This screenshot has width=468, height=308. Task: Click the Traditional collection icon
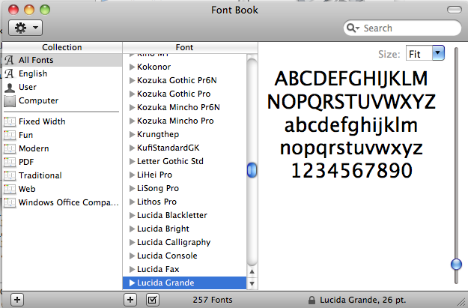point(10,175)
